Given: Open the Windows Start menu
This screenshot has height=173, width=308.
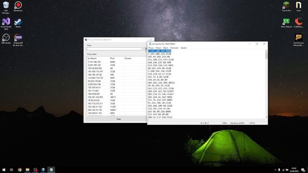Looking at the screenshot, I should pyautogui.click(x=4, y=170).
